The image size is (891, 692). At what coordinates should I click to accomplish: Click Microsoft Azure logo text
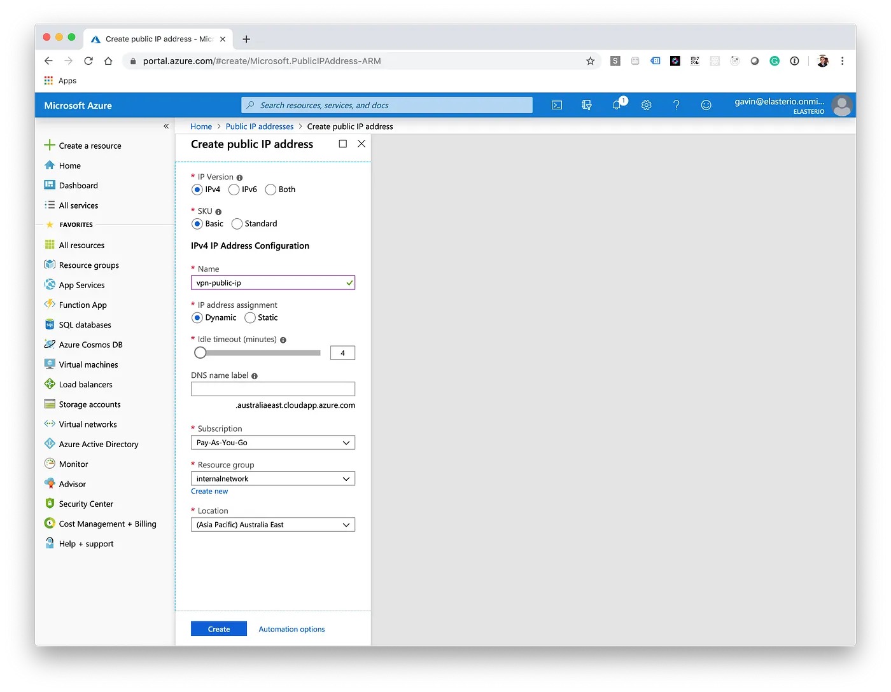(x=78, y=106)
